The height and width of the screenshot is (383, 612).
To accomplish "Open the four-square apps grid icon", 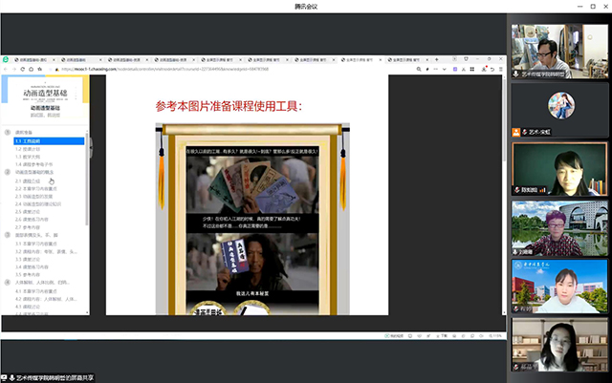I will pyautogui.click(x=472, y=69).
